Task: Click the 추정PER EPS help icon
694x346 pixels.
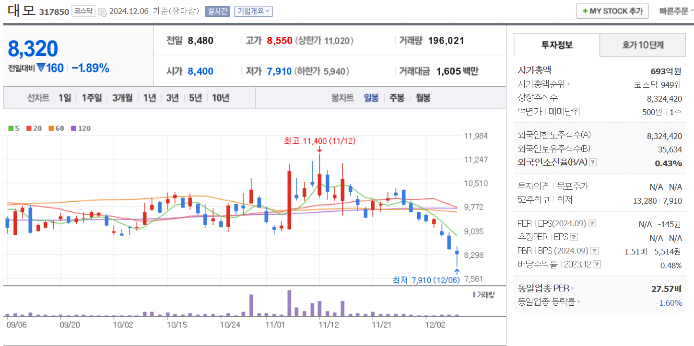Action: (575, 236)
